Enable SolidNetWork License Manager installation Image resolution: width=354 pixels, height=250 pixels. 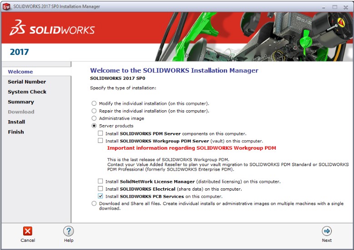click(100, 181)
